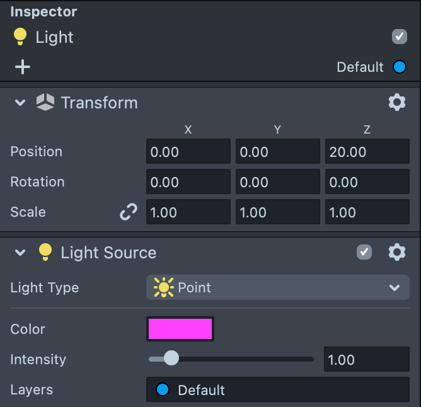
Task: Click the Light Source bulb icon
Action: [45, 253]
